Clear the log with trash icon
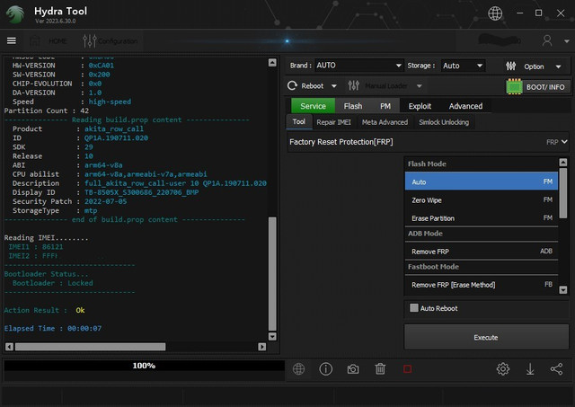The width and height of the screenshot is (575, 407). pyautogui.click(x=380, y=368)
